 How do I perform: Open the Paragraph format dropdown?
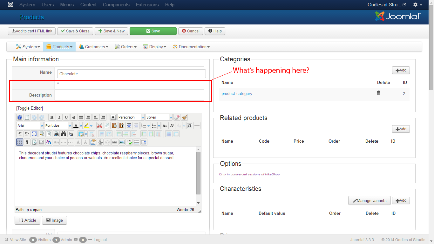coord(131,117)
